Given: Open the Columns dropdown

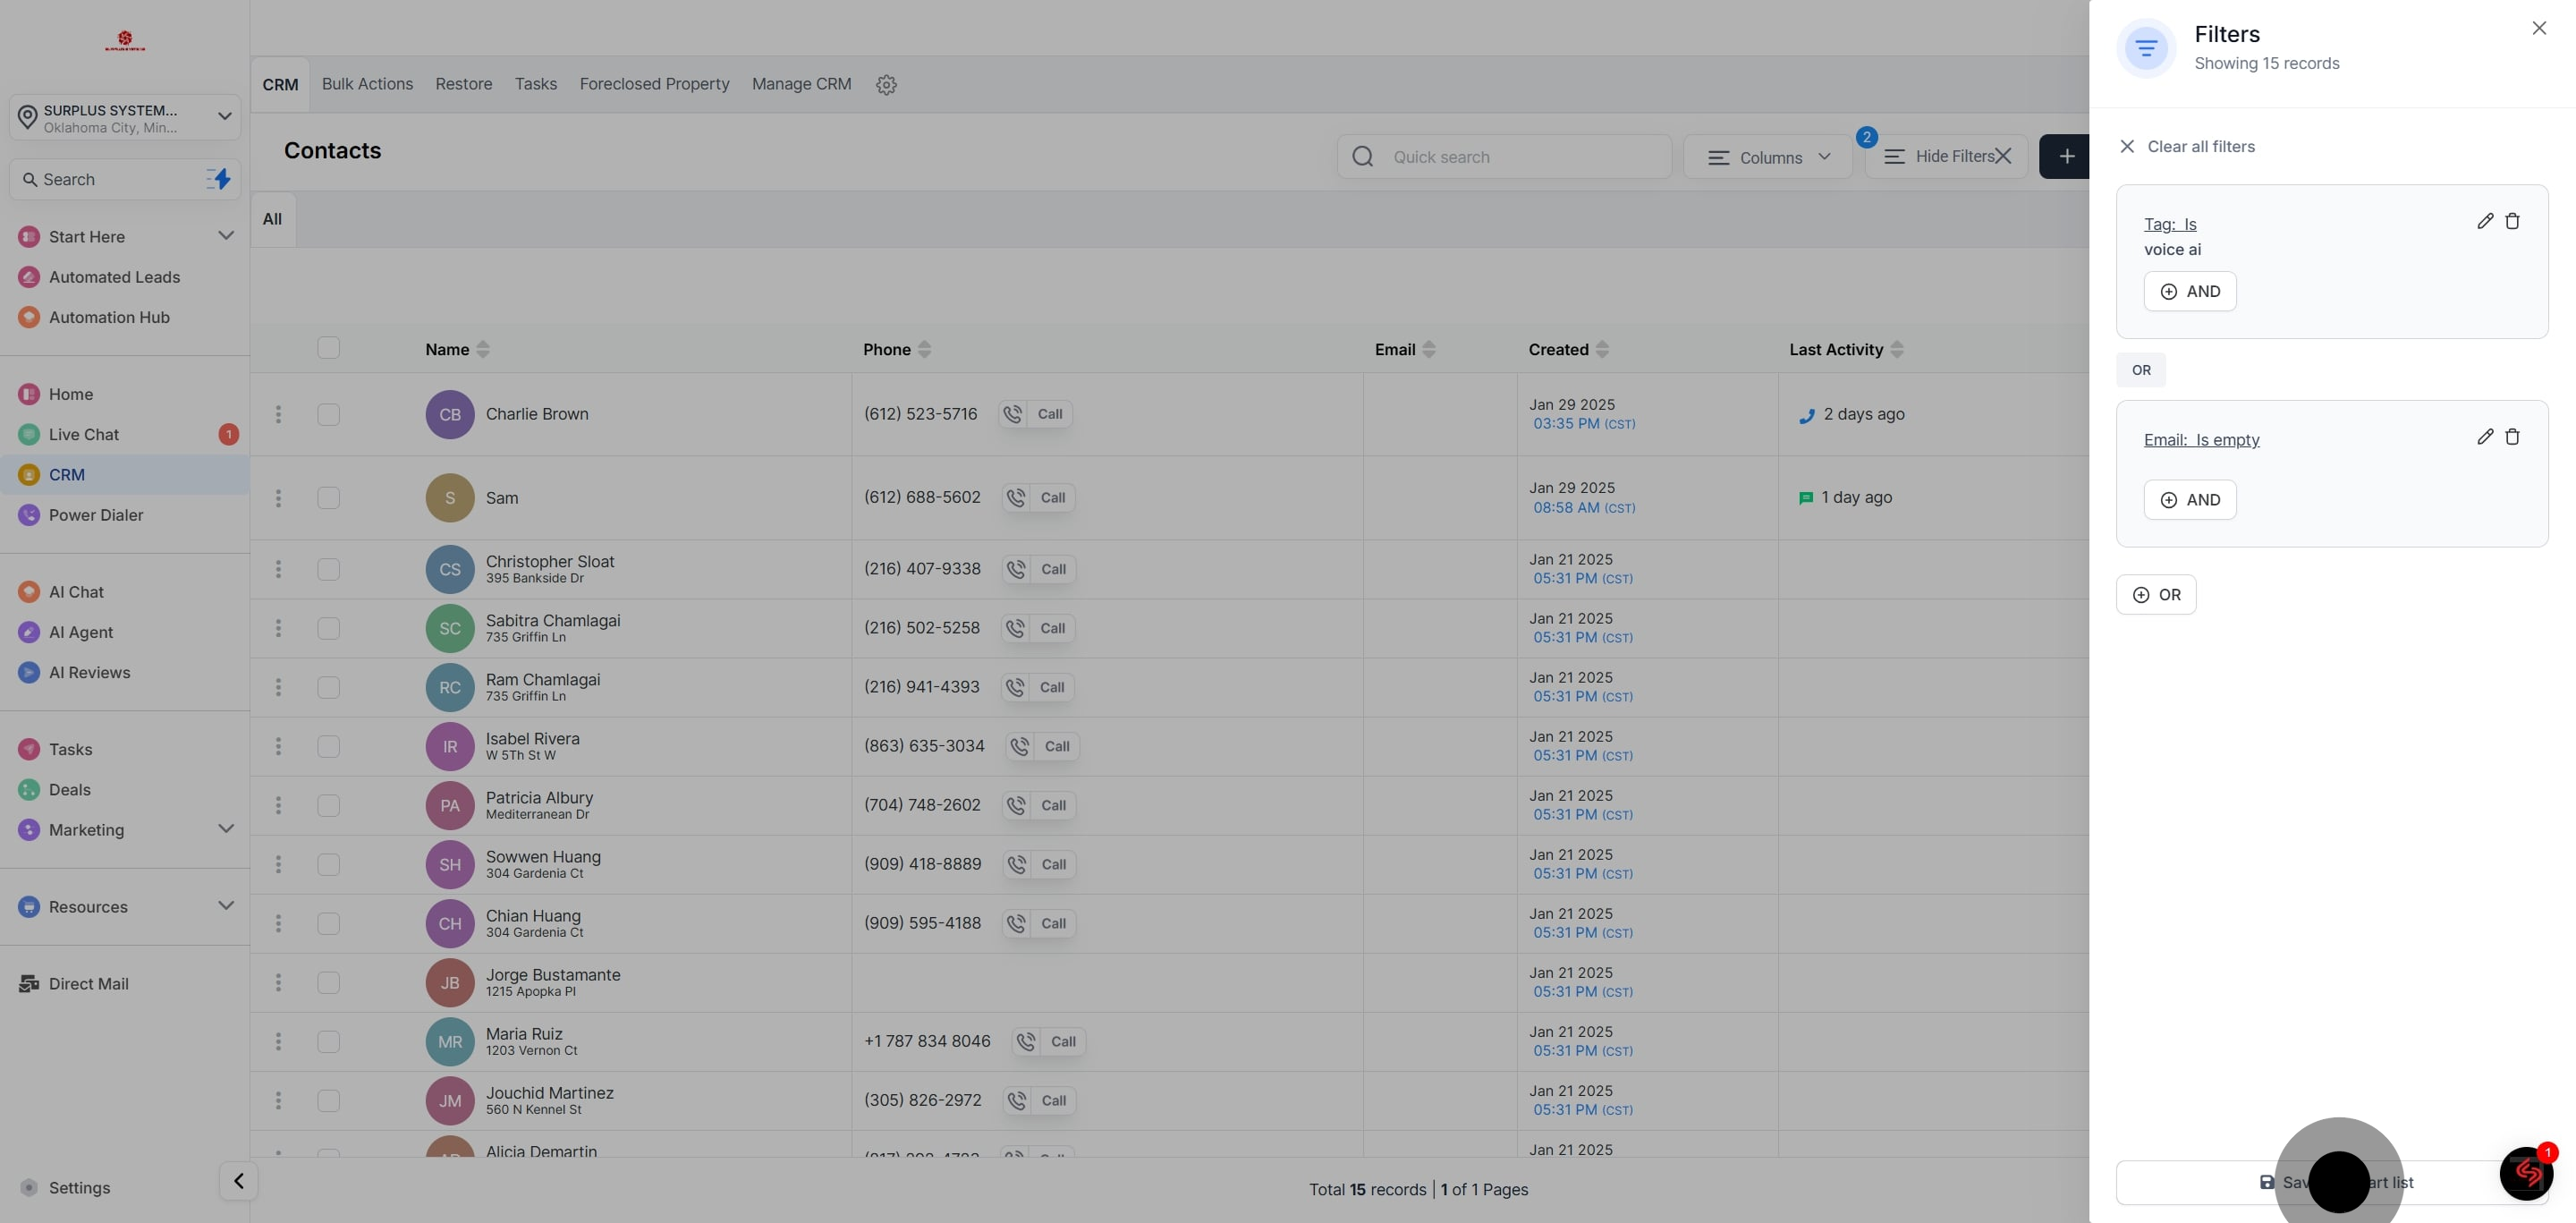Looking at the screenshot, I should (1768, 157).
